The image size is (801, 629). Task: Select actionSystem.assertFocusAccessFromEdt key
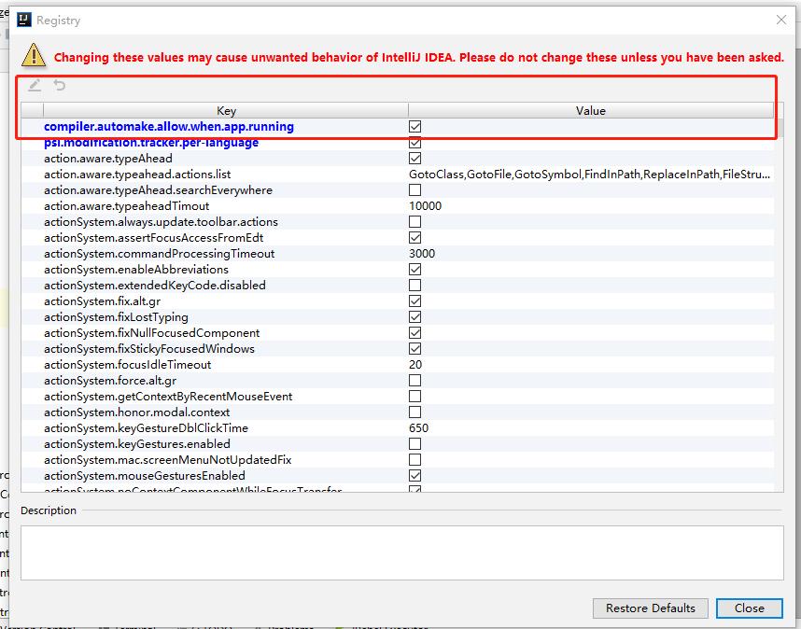pyautogui.click(x=154, y=237)
